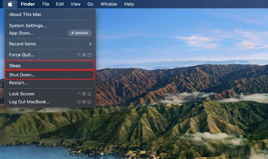
Task: Choose Shut Down from Apple menu
Action: (50, 75)
